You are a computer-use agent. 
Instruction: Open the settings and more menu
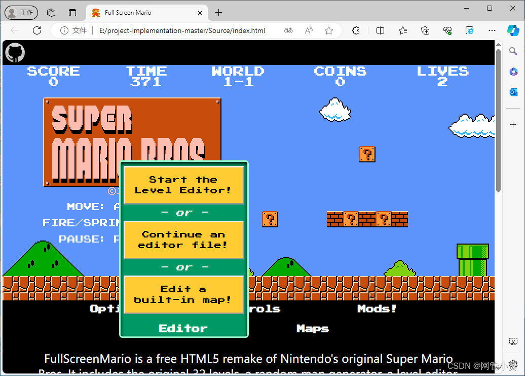click(492, 30)
